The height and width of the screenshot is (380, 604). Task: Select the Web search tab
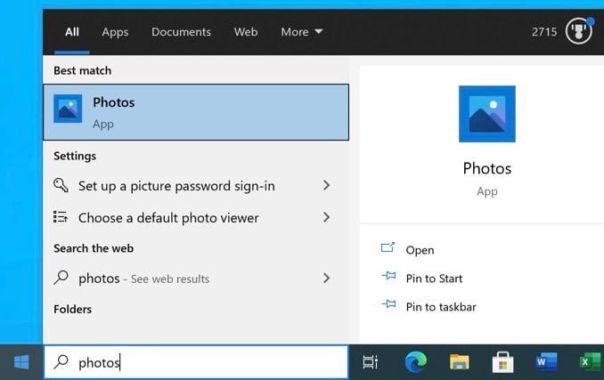click(x=246, y=32)
